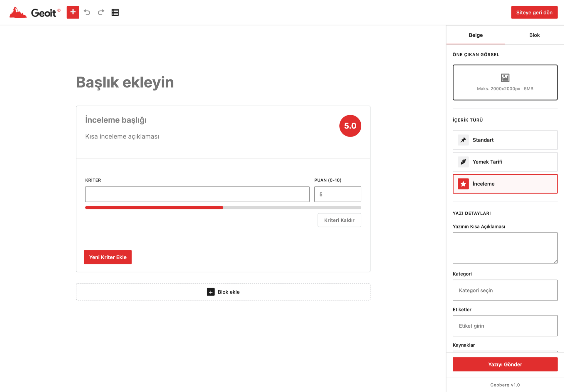Focus the Etiket girin tags field
This screenshot has width=564, height=392.
click(505, 326)
